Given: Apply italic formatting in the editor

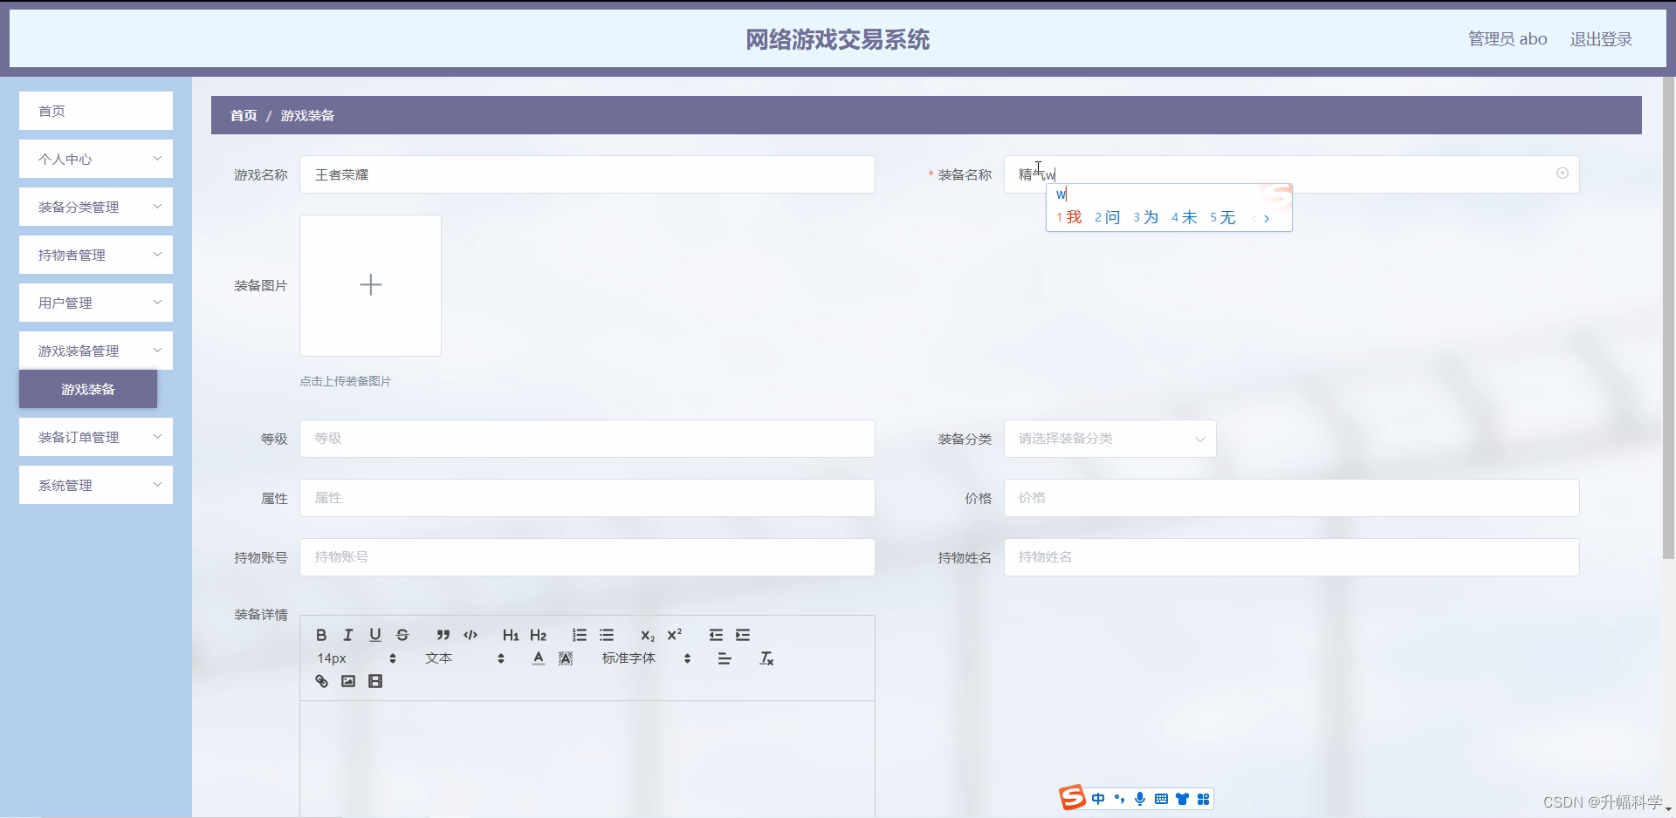Looking at the screenshot, I should [x=347, y=634].
